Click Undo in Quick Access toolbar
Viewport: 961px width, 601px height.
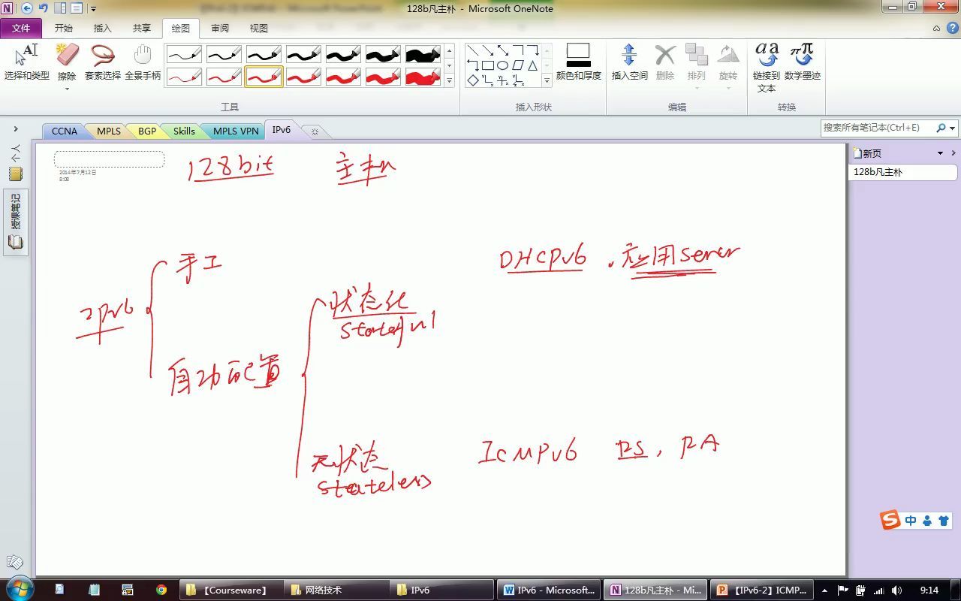pyautogui.click(x=43, y=8)
